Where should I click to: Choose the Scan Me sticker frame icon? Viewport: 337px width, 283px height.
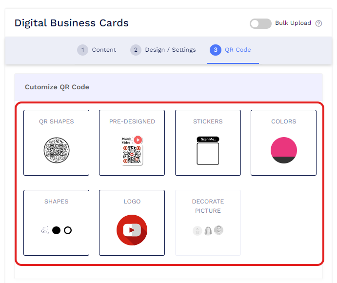coord(208,150)
